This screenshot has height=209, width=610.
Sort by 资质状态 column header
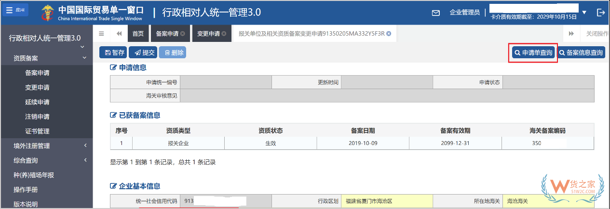point(271,130)
